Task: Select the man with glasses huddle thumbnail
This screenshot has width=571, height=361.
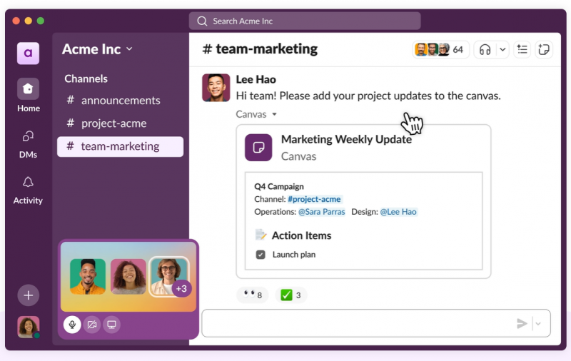Action: 168,276
